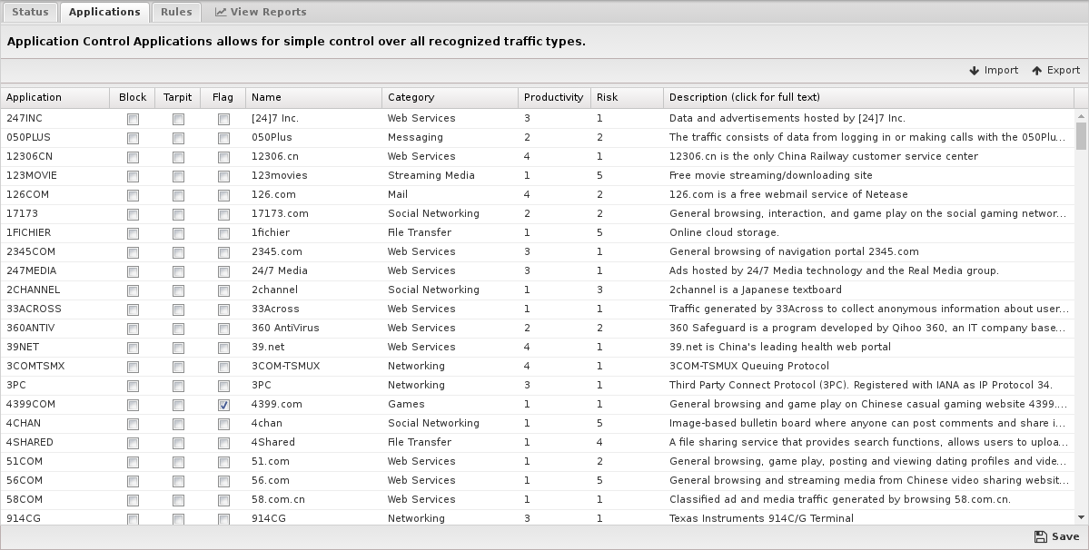Click the 360 AntiVirus name cell
This screenshot has height=550, width=1089.
pyautogui.click(x=313, y=328)
